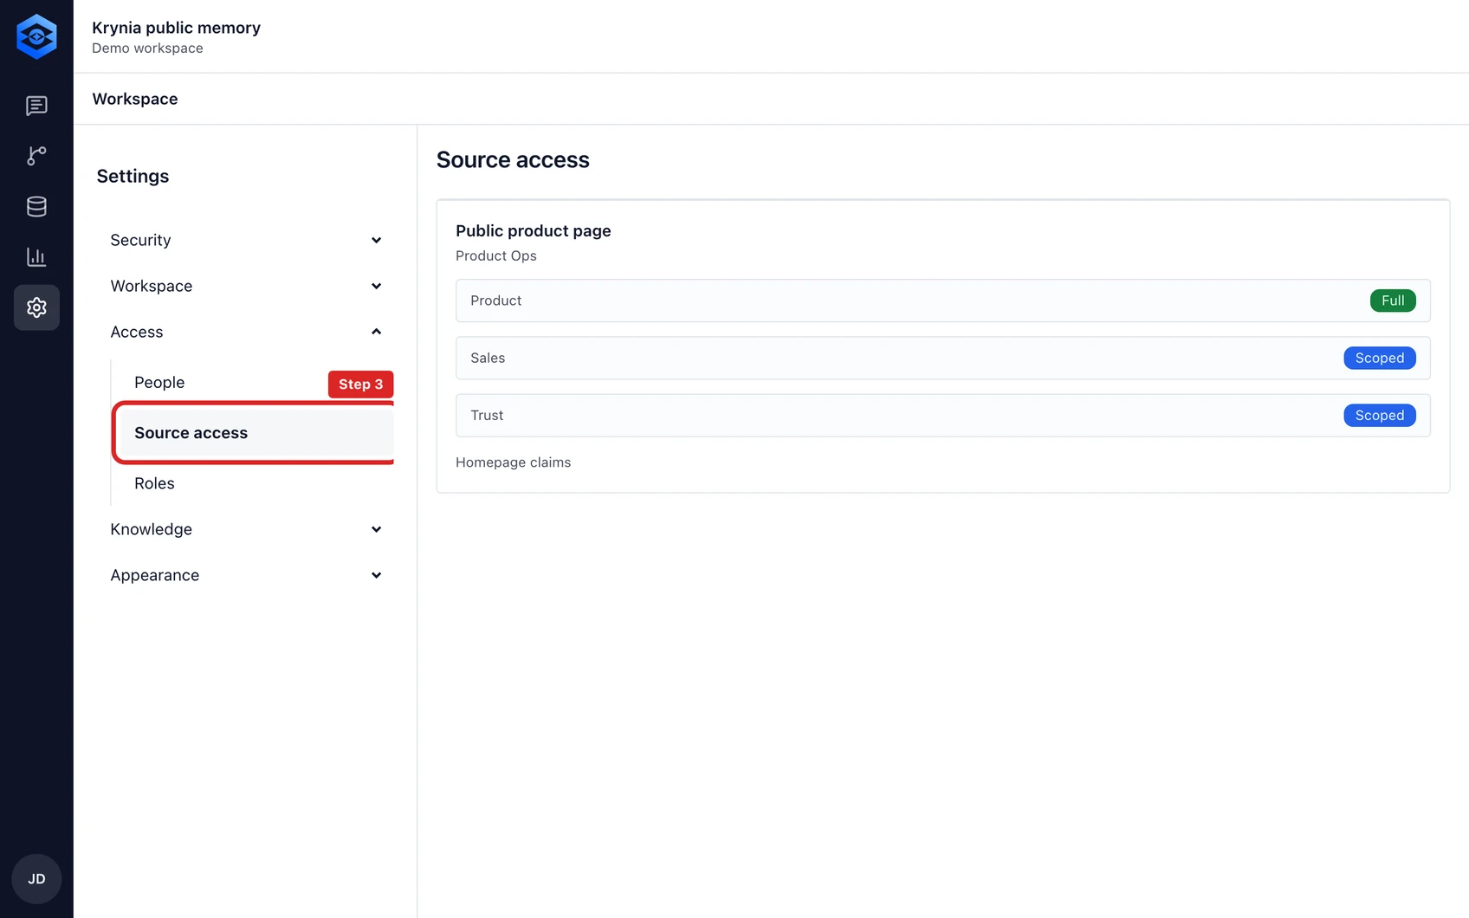Open the settings gear sidebar icon
Viewport: 1469px width, 918px height.
(x=36, y=307)
